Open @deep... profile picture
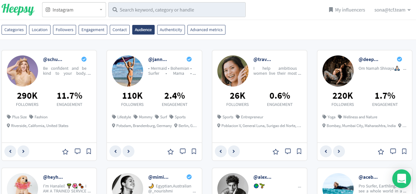The height and width of the screenshot is (194, 416). [x=338, y=71]
